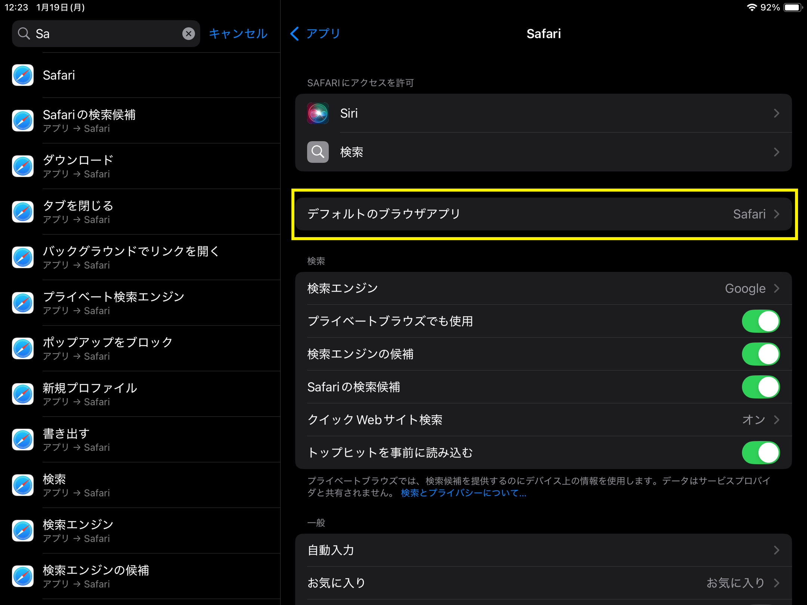Image resolution: width=807 pixels, height=605 pixels.
Task: Tap Safari icon next to ダウンロード result
Action: 23,166
